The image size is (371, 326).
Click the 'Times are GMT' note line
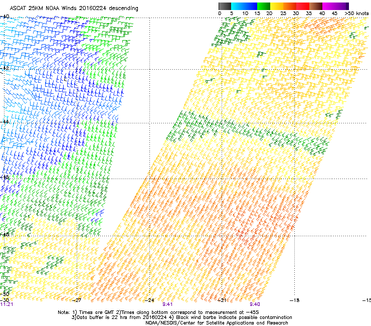[158, 312]
